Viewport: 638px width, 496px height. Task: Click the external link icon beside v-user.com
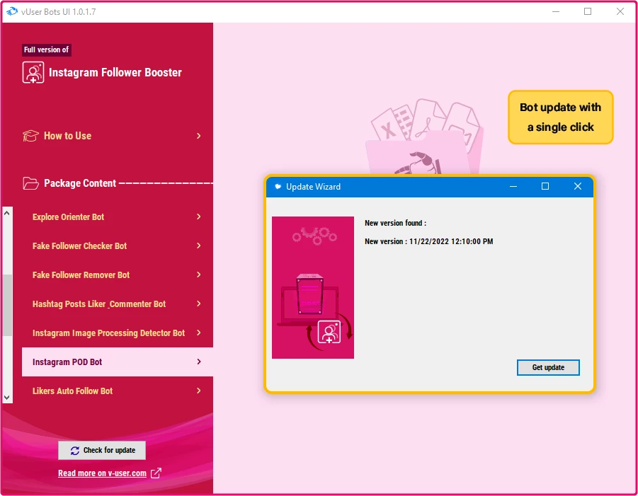(x=156, y=473)
